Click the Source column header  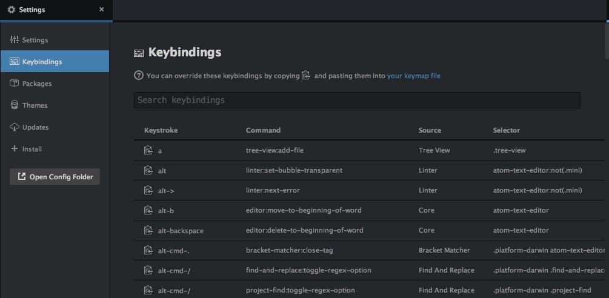click(x=430, y=130)
